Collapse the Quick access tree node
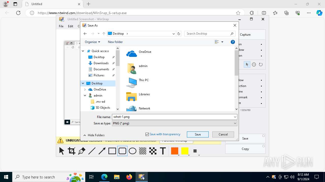The width and height of the screenshot is (325, 182). [83, 51]
